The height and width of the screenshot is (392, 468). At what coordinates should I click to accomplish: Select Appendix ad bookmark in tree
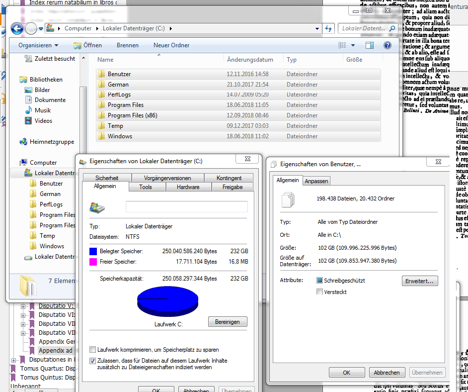56,351
